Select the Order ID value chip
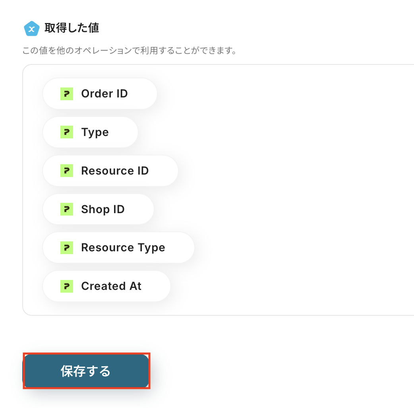 (x=100, y=93)
